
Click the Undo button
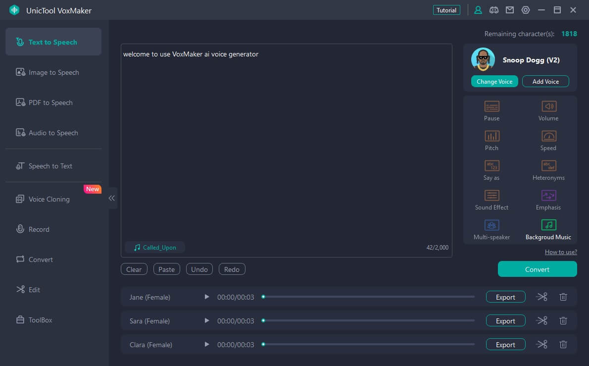pos(199,269)
